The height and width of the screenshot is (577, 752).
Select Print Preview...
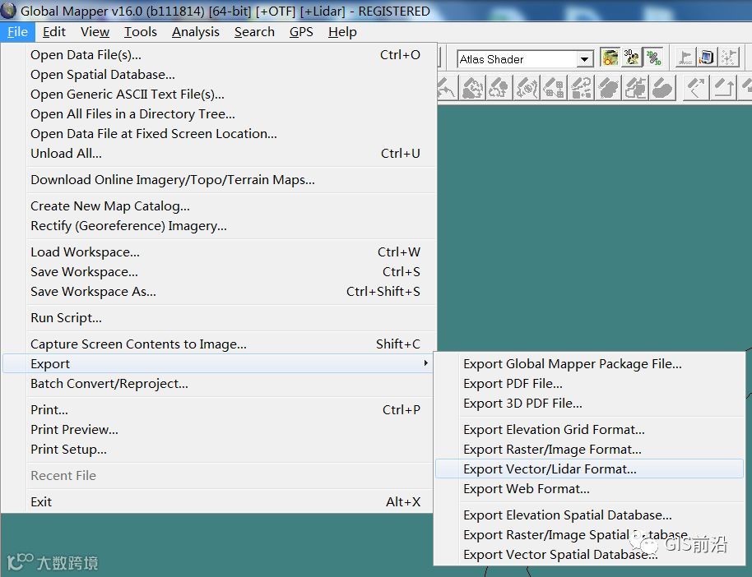coord(219,429)
